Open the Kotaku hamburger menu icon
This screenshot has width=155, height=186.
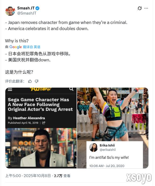[x=10, y=89]
